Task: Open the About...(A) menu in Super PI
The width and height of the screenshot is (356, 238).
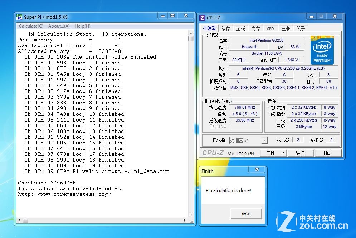Action: click(59, 26)
